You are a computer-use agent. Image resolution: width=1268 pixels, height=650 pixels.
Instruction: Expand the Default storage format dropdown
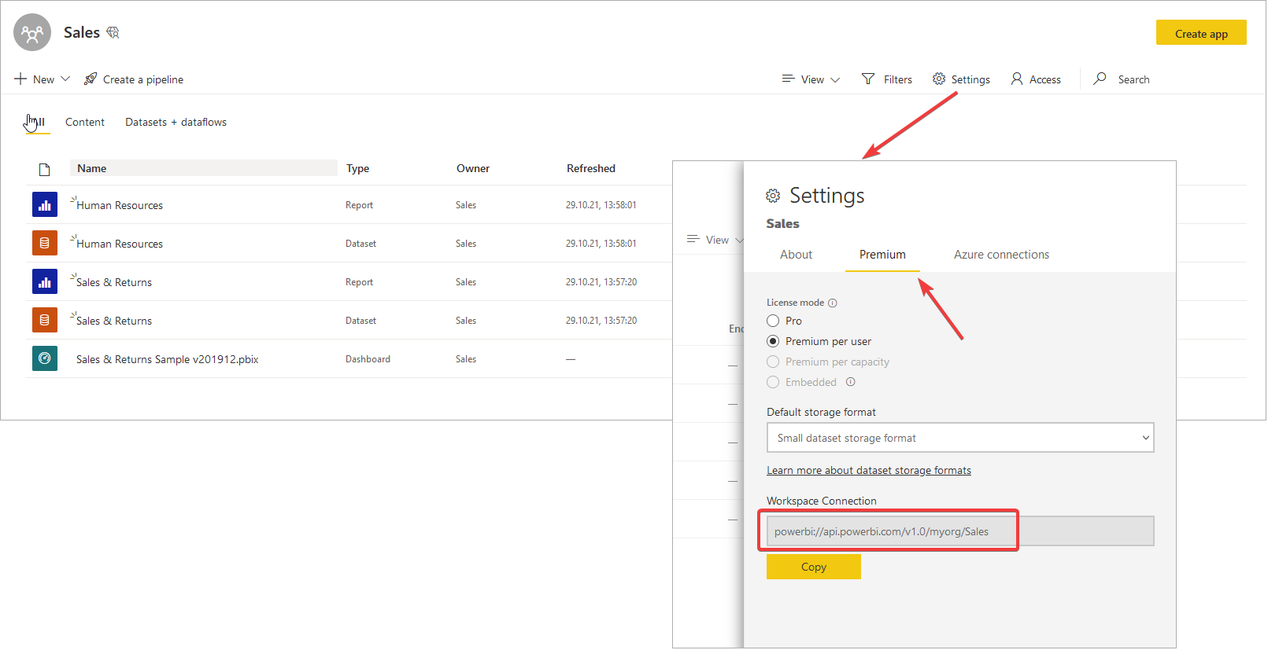tap(960, 438)
